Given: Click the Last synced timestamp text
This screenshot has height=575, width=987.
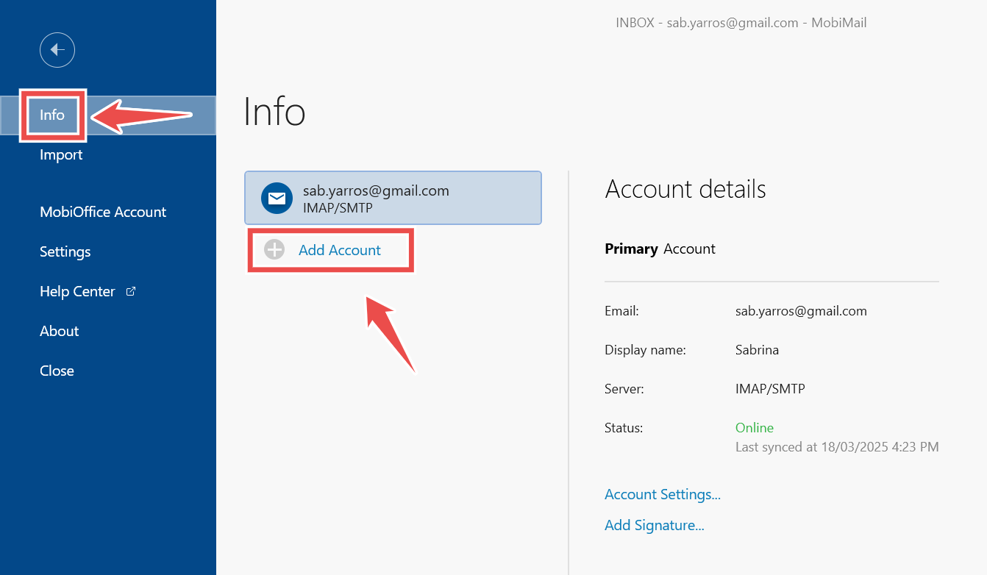Looking at the screenshot, I should tap(836, 446).
